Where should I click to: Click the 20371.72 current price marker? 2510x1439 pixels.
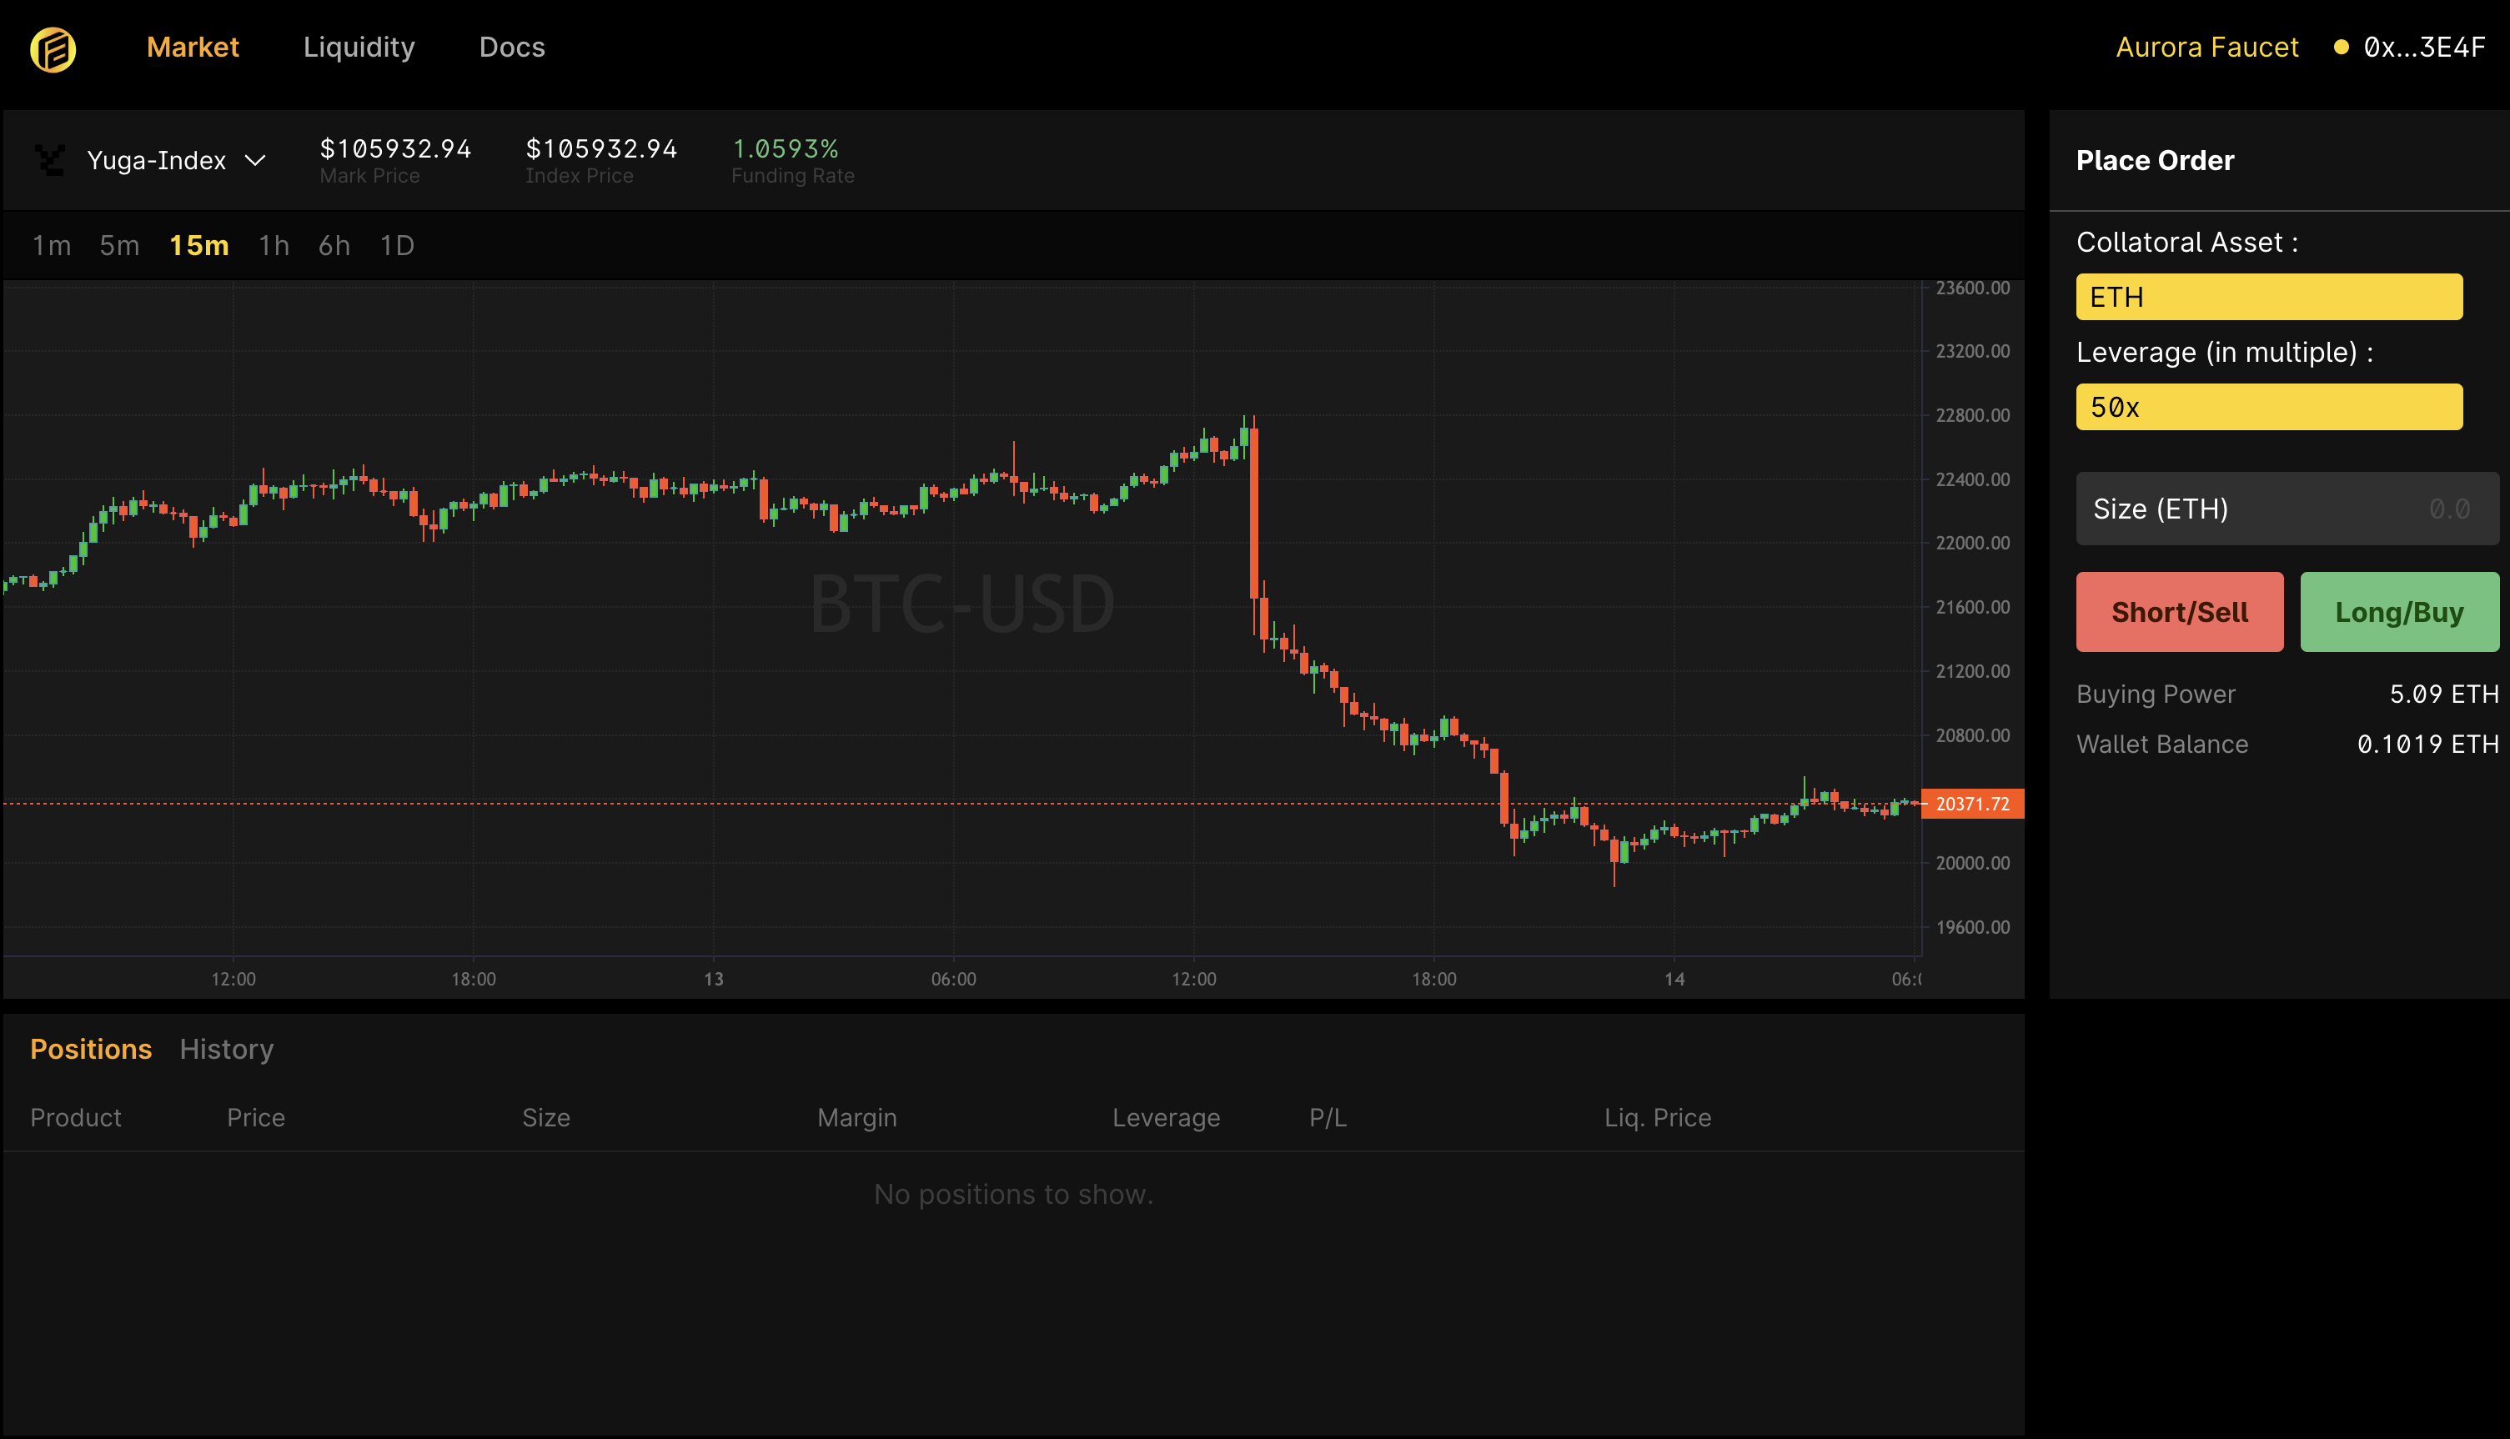pyautogui.click(x=1971, y=805)
